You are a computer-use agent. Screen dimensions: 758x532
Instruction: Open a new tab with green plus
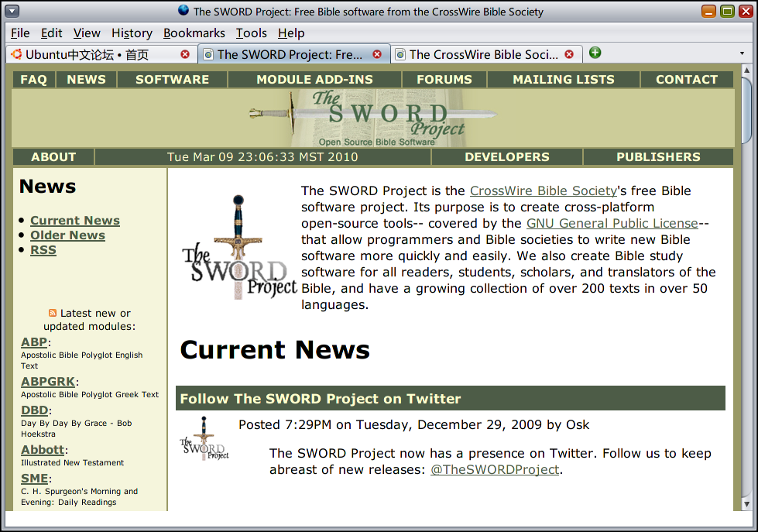point(595,53)
